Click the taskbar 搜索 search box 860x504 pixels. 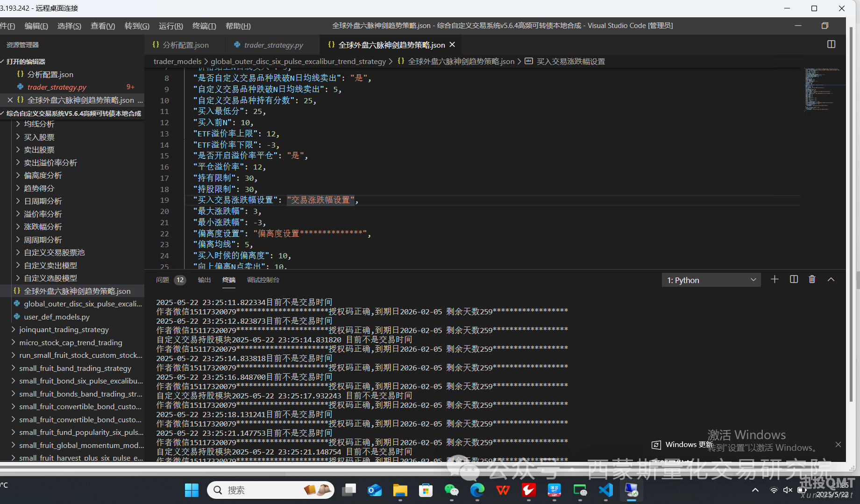(x=270, y=490)
